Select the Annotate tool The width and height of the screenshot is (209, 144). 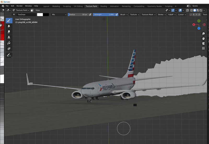[x=9, y=55]
